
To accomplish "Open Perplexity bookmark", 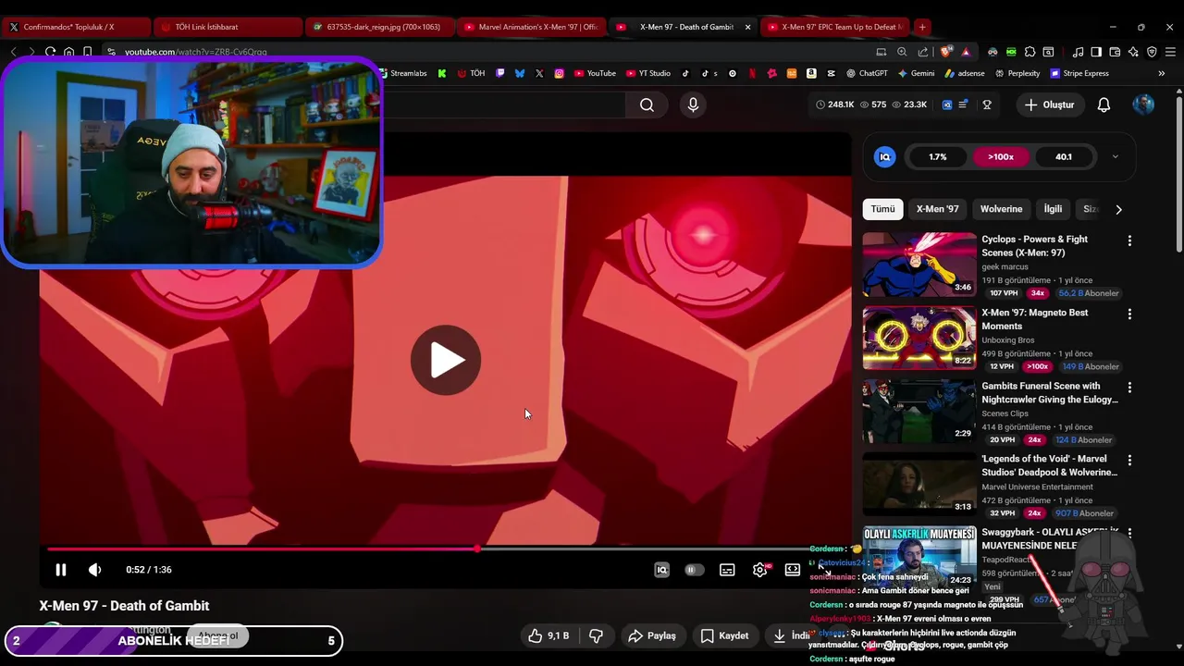I will [1017, 73].
